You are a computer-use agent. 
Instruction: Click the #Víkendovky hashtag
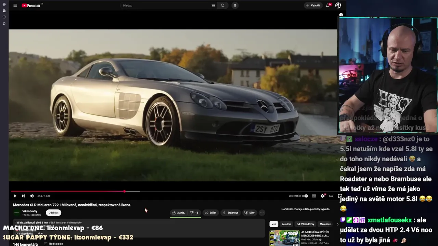[74, 223]
